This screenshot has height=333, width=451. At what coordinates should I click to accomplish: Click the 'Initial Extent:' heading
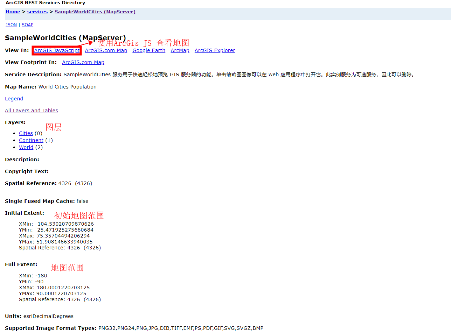pos(25,213)
